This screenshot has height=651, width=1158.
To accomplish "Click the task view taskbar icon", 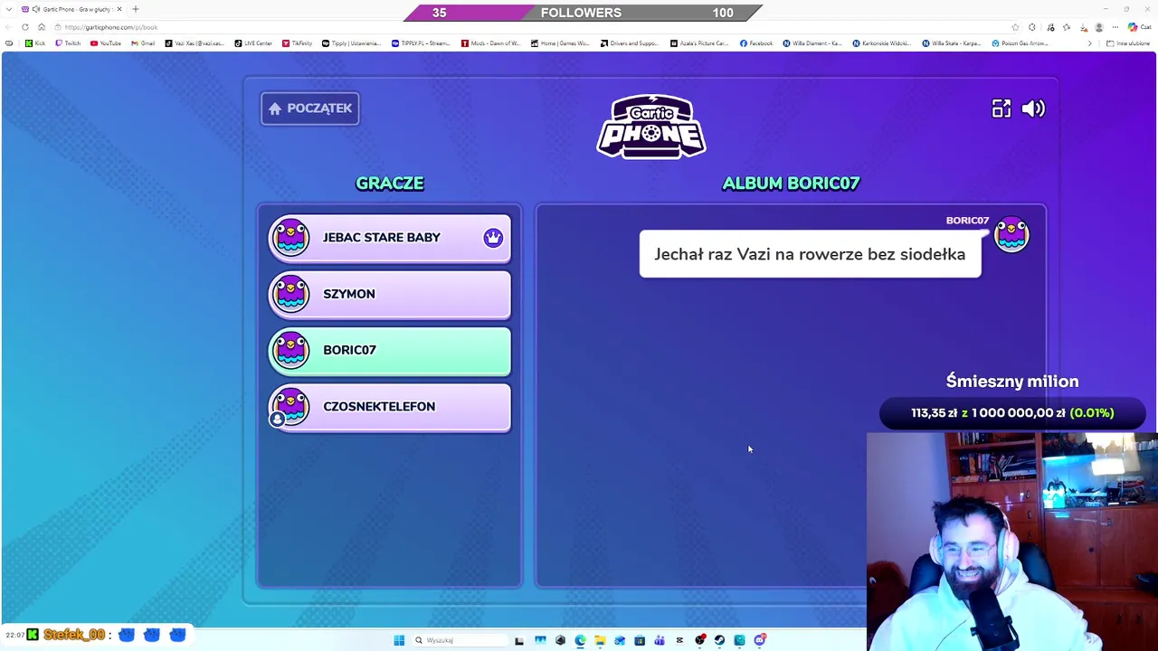I will pos(519,640).
